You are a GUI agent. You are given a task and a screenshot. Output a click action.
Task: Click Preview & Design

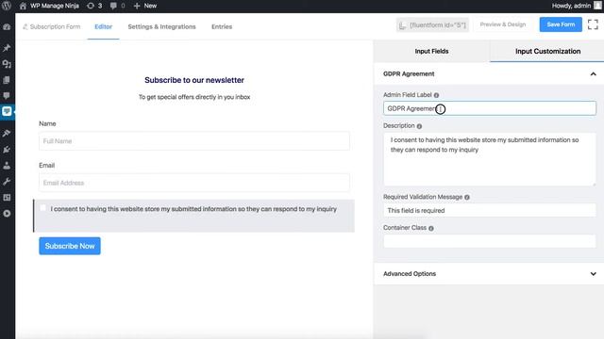pos(503,24)
